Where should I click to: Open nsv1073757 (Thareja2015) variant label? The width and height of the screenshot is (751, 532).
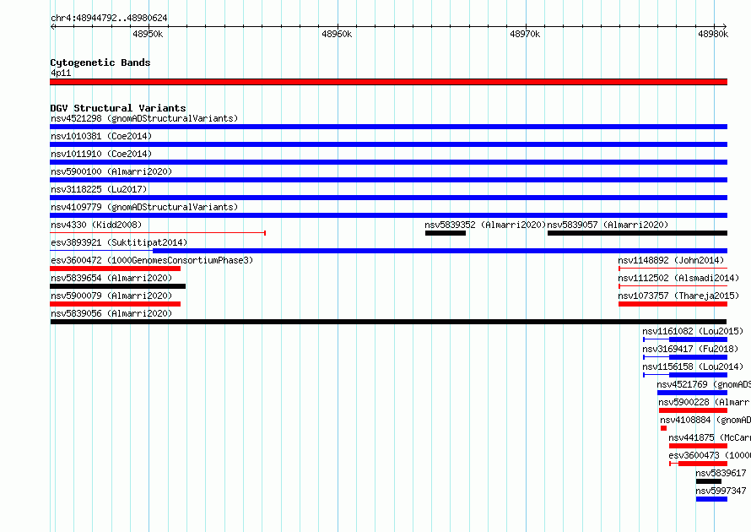pyautogui.click(x=678, y=296)
